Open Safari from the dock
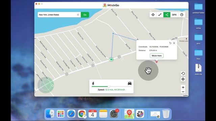Viewport: 216px width, 121px height. (71, 114)
